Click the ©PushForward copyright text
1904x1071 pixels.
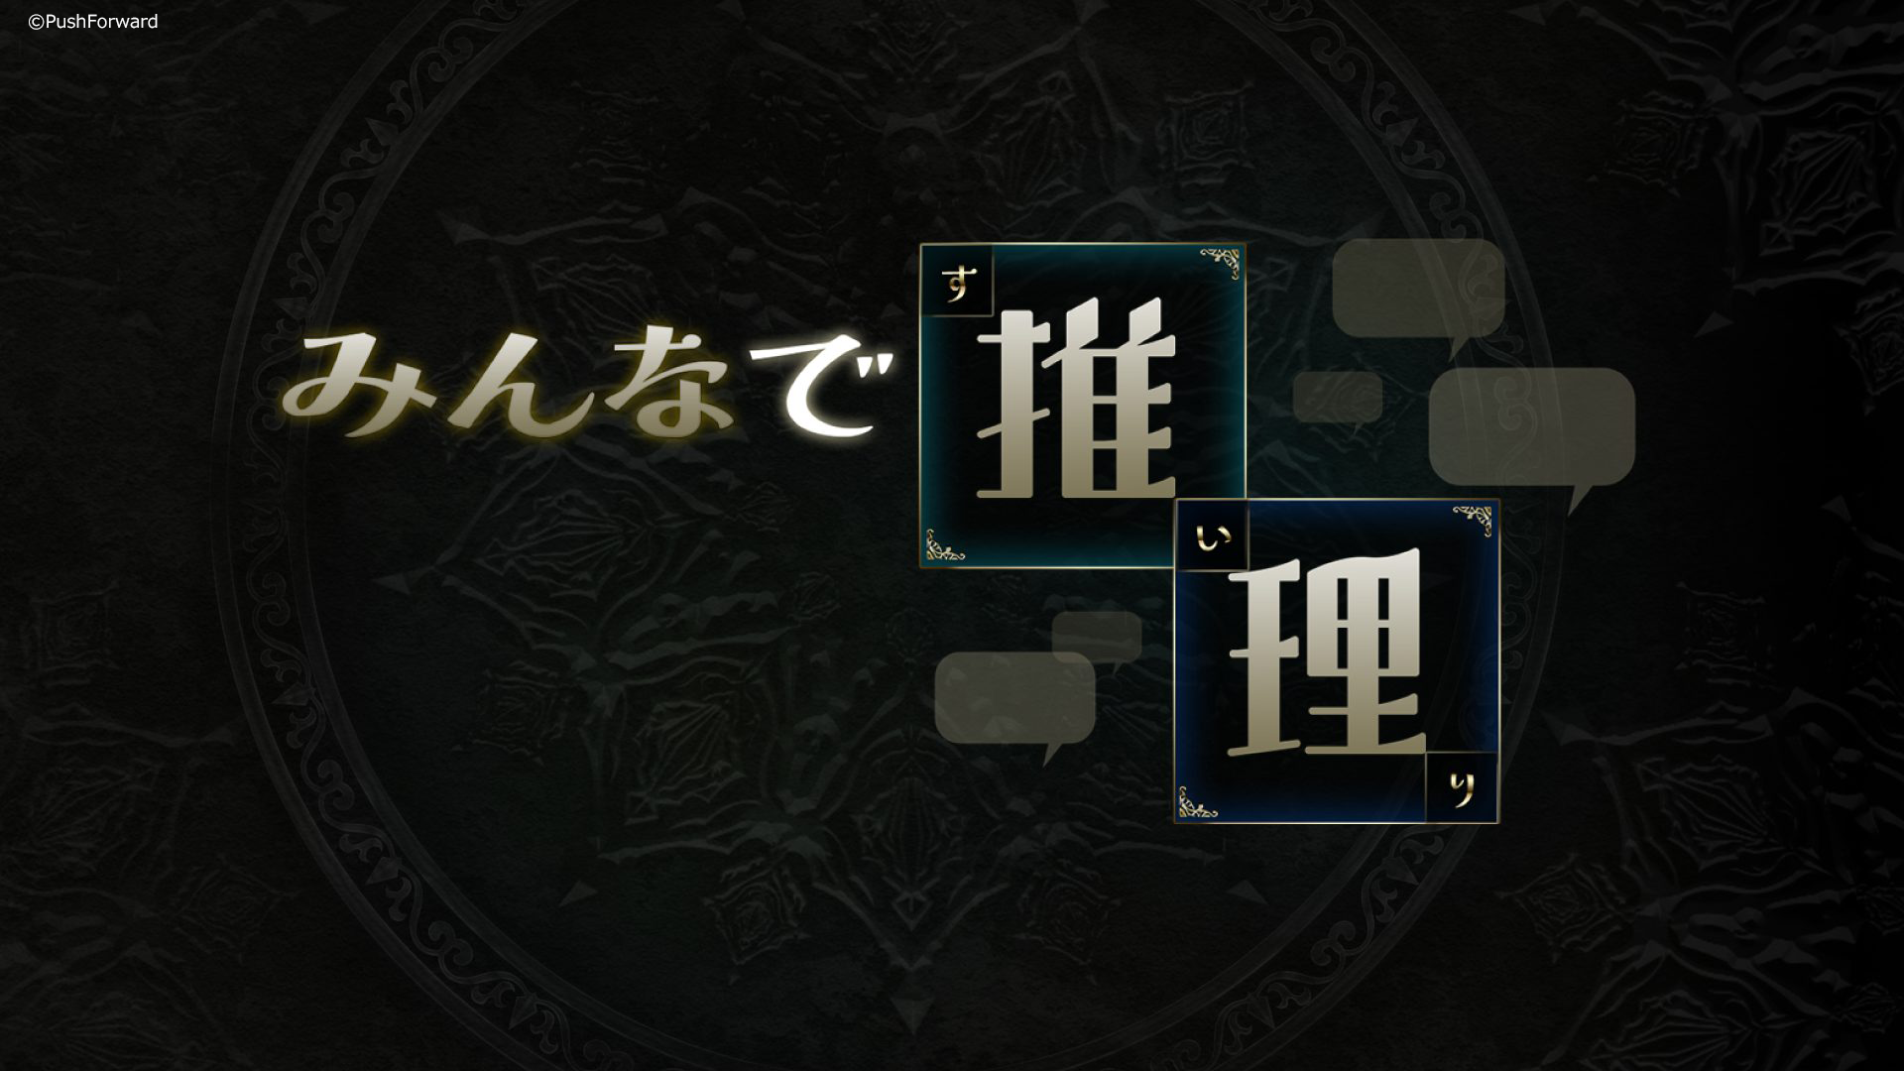tap(93, 21)
